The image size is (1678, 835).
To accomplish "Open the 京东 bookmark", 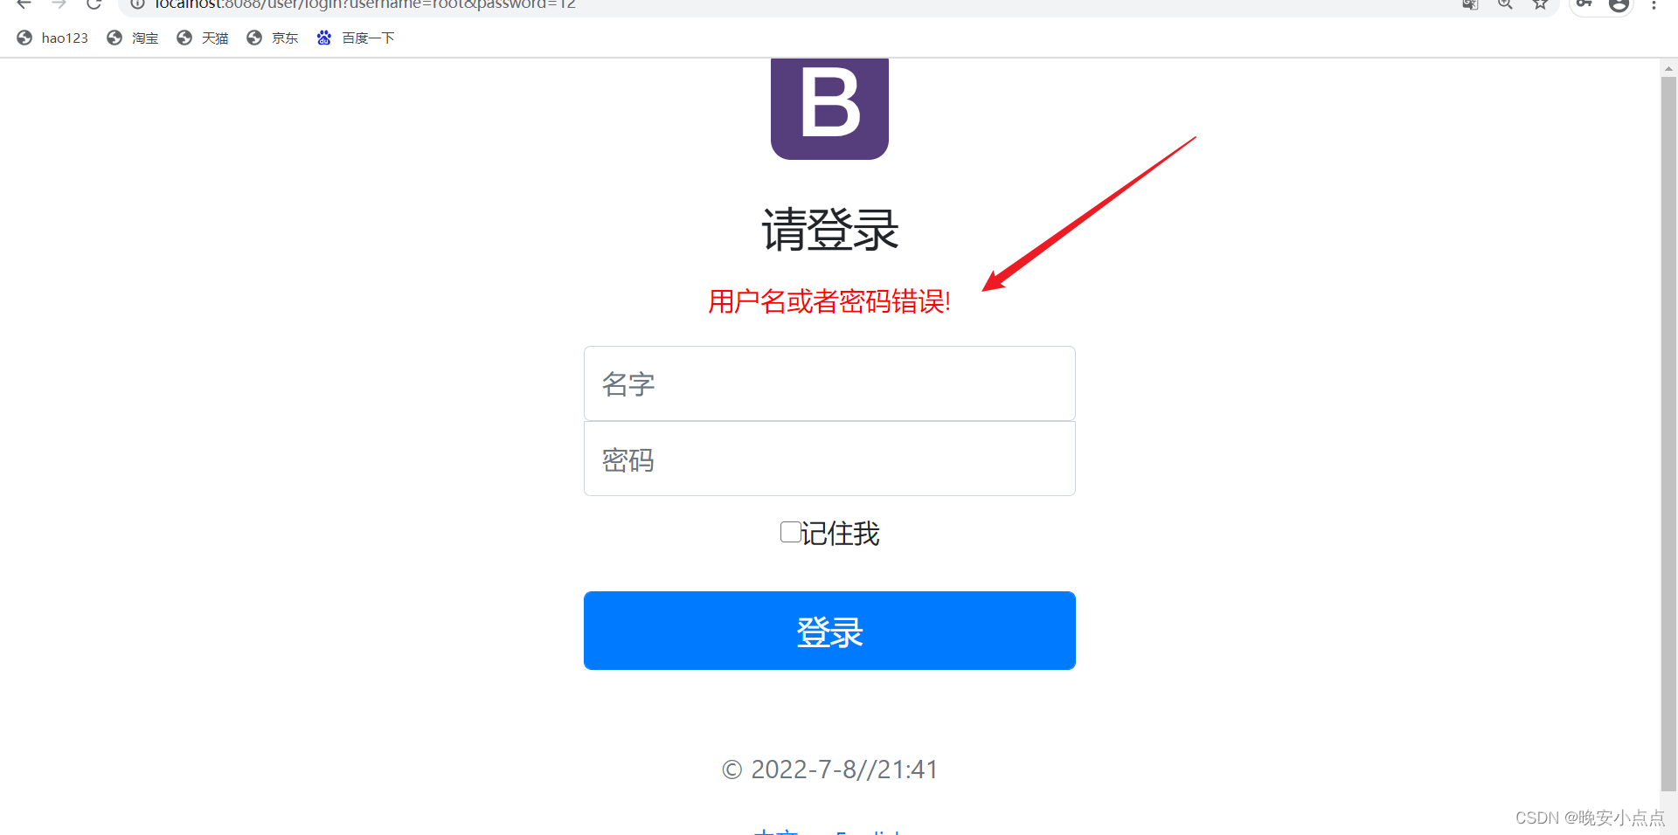I will (273, 38).
